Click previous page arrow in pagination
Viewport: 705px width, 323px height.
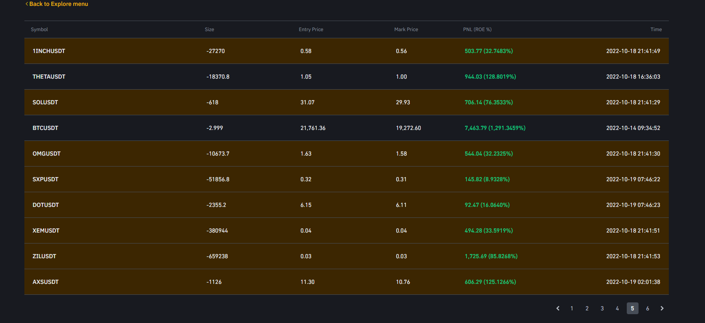click(558, 308)
